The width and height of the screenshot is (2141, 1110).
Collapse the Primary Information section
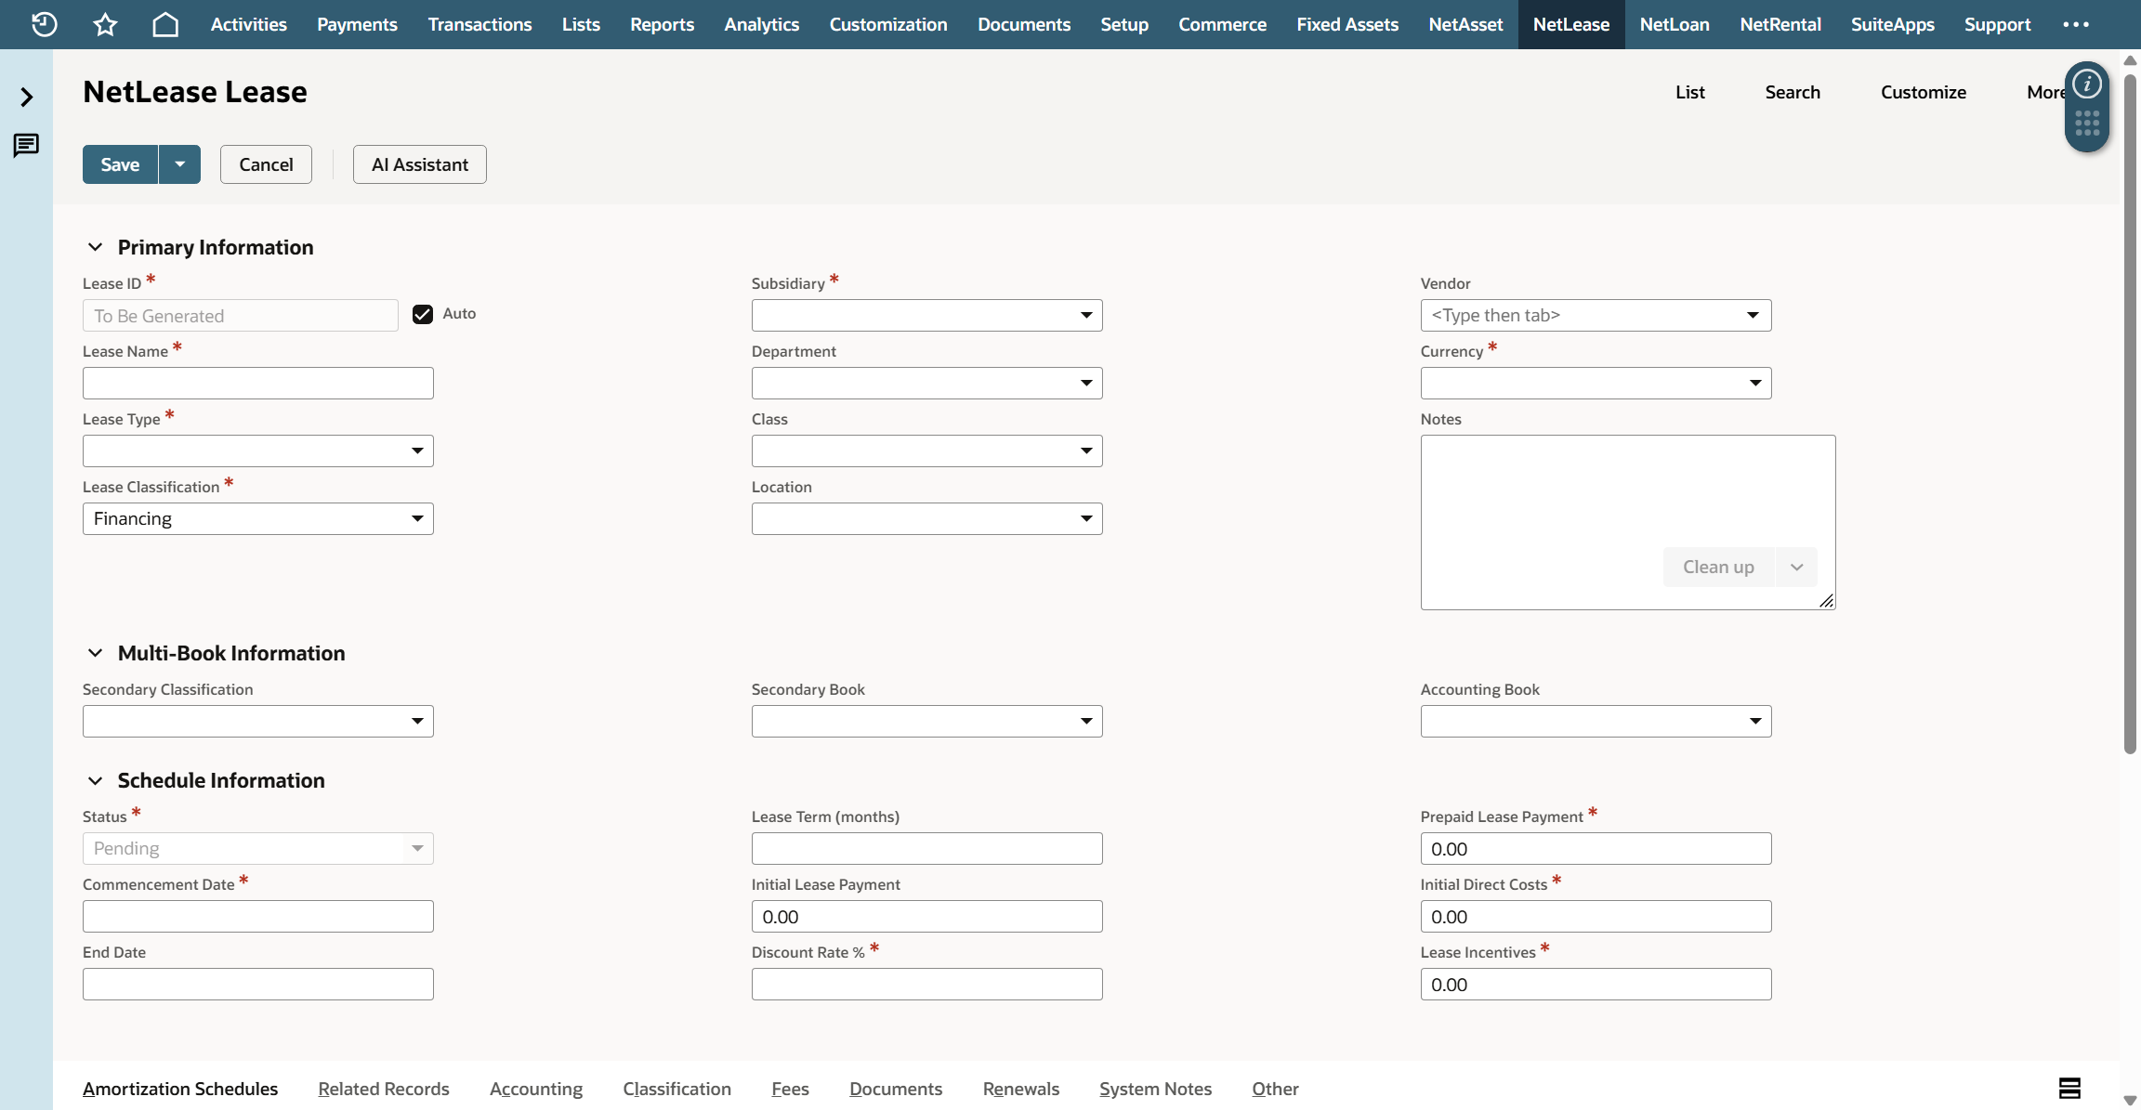[x=95, y=247]
